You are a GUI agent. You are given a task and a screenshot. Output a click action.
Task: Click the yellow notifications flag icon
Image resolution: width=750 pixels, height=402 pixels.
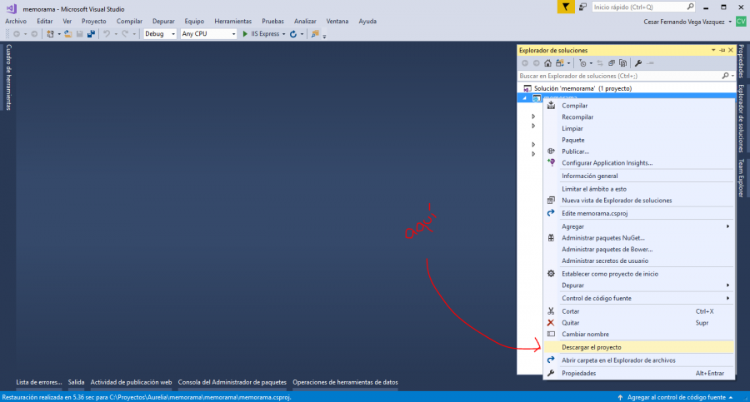[566, 7]
